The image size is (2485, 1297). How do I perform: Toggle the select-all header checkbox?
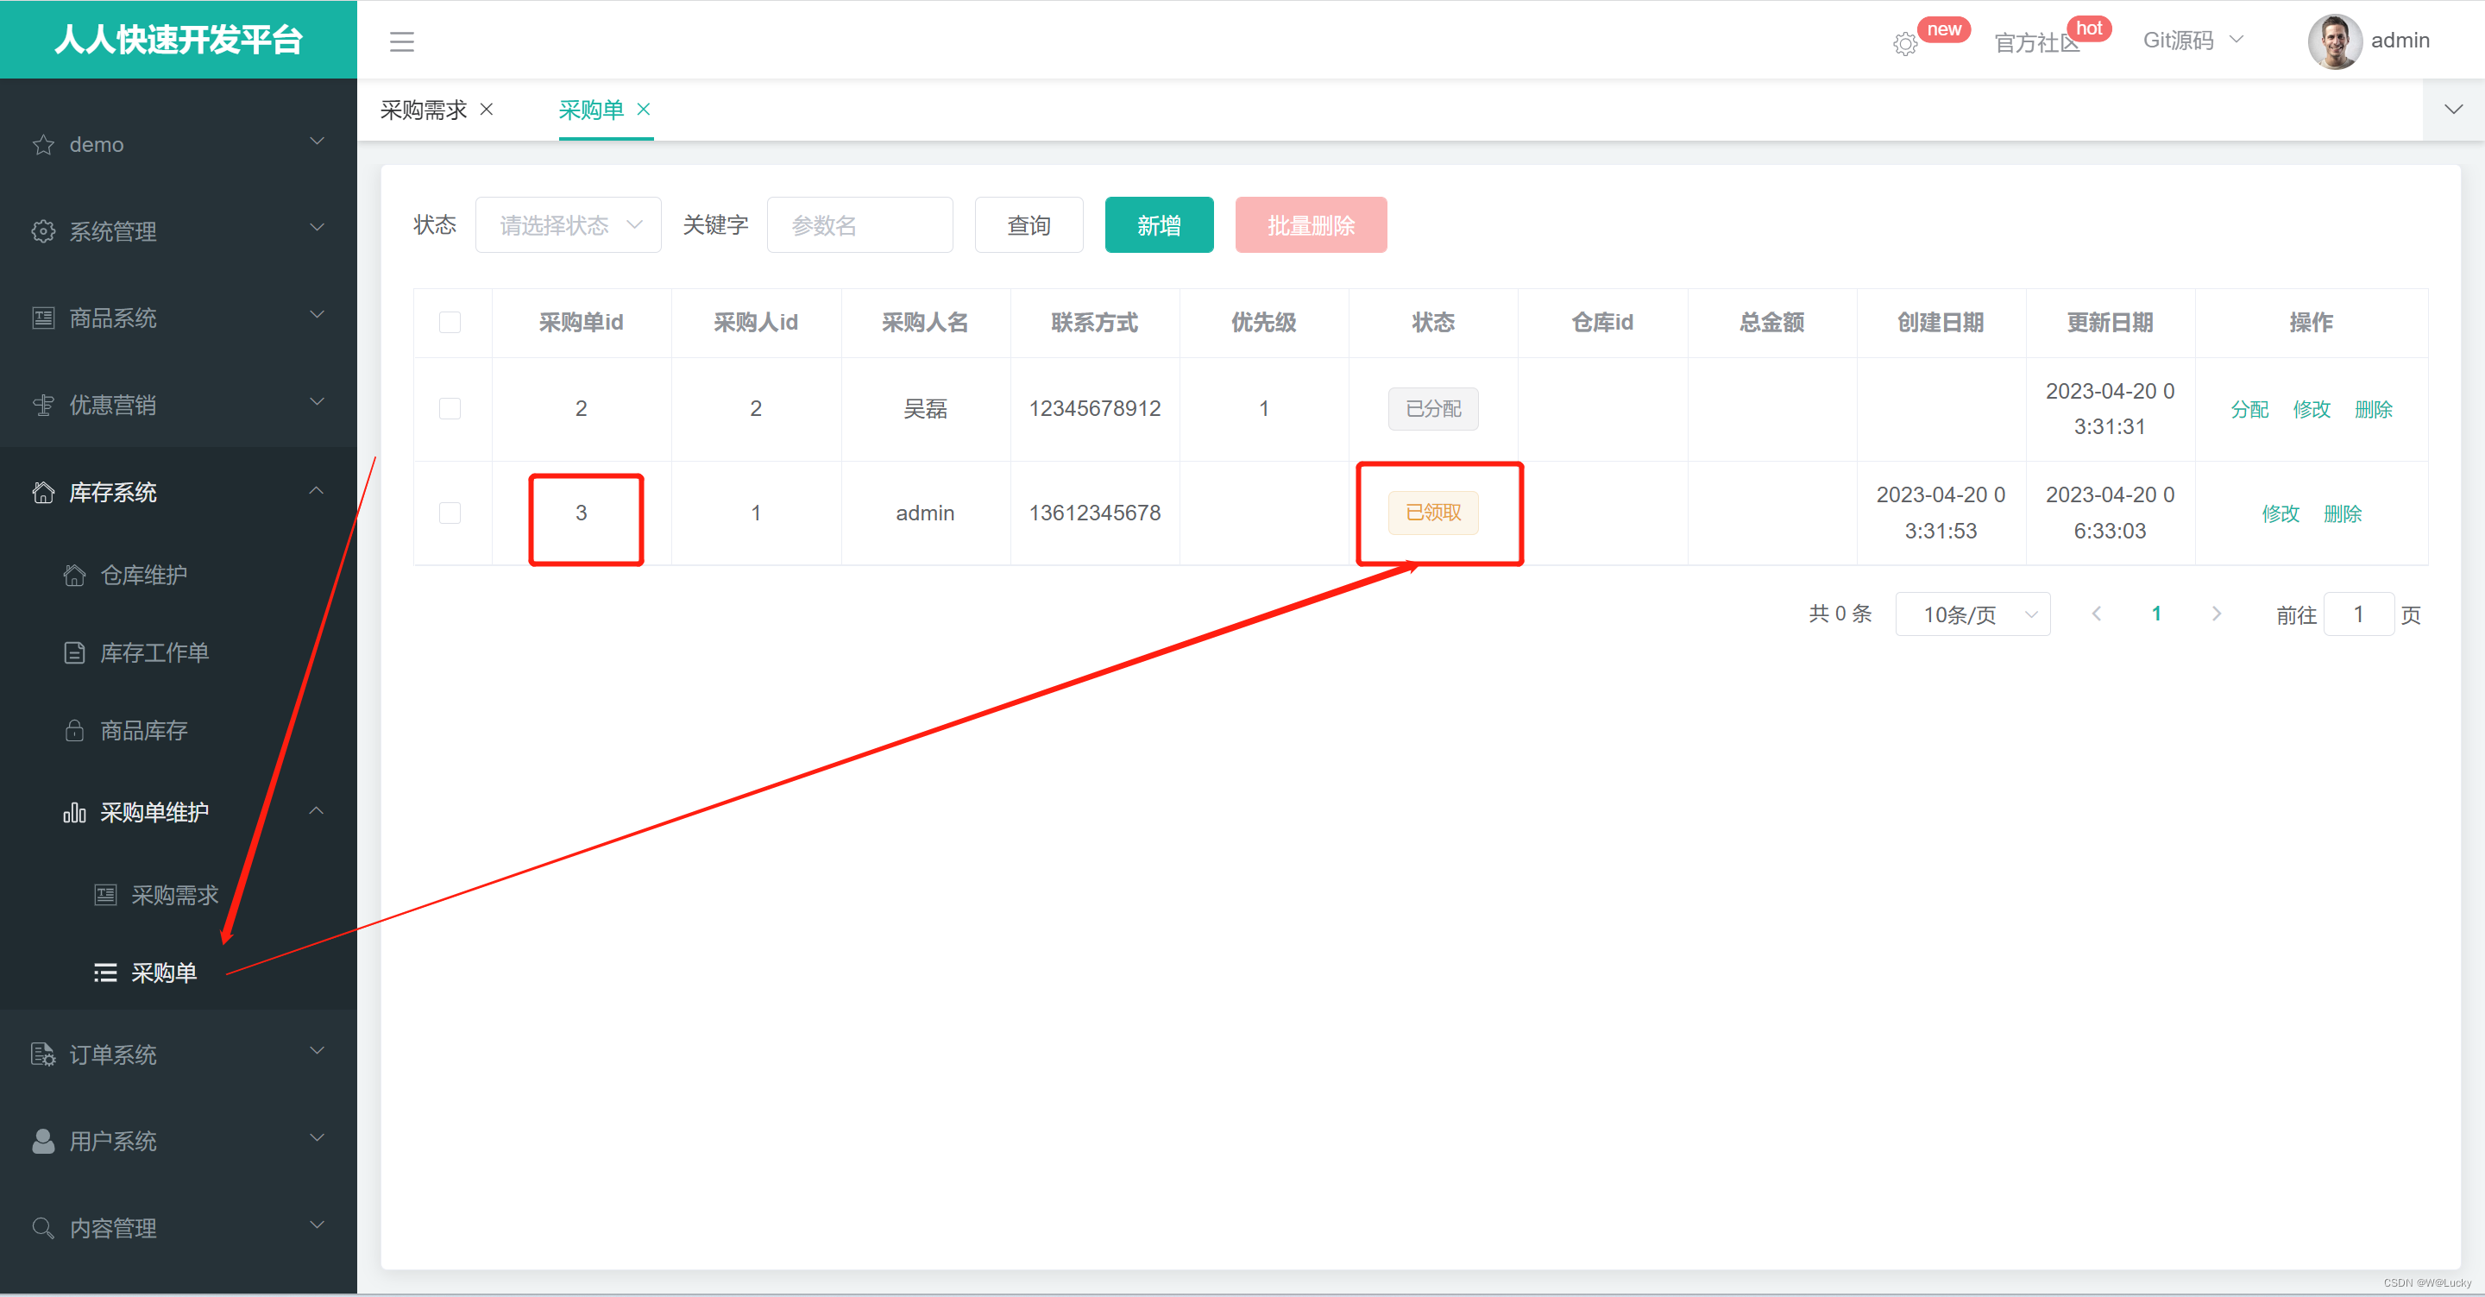tap(450, 323)
